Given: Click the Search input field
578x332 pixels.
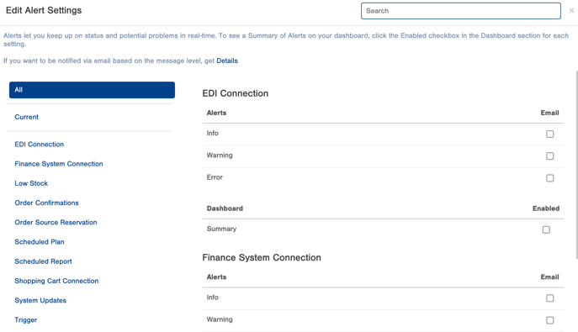Looking at the screenshot, I should coord(461,11).
